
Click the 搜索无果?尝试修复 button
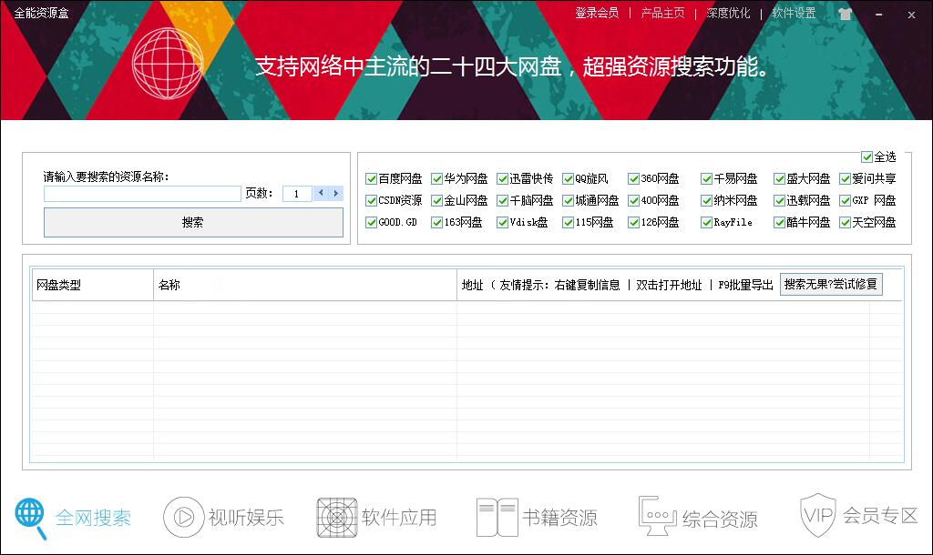click(x=831, y=284)
